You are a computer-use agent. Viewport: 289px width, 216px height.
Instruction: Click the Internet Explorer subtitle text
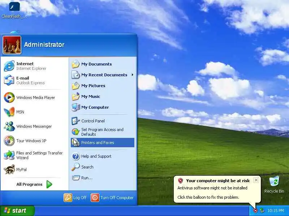click(31, 68)
